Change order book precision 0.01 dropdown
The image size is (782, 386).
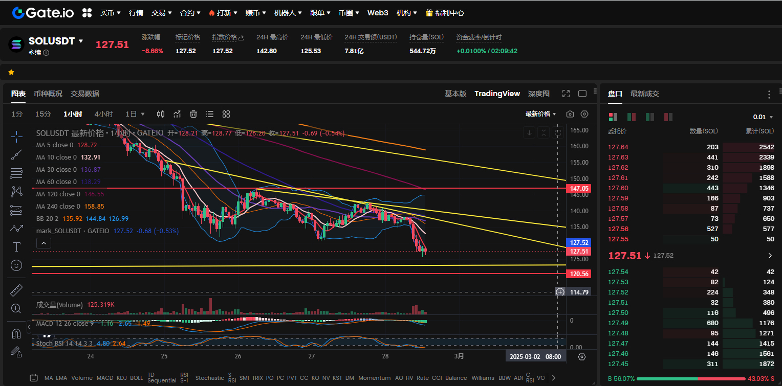(x=763, y=117)
